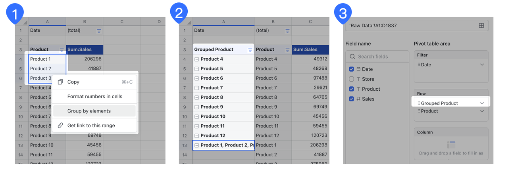Open the Product row field dropdown
Viewport: 508px width, 181px height.
click(x=482, y=111)
